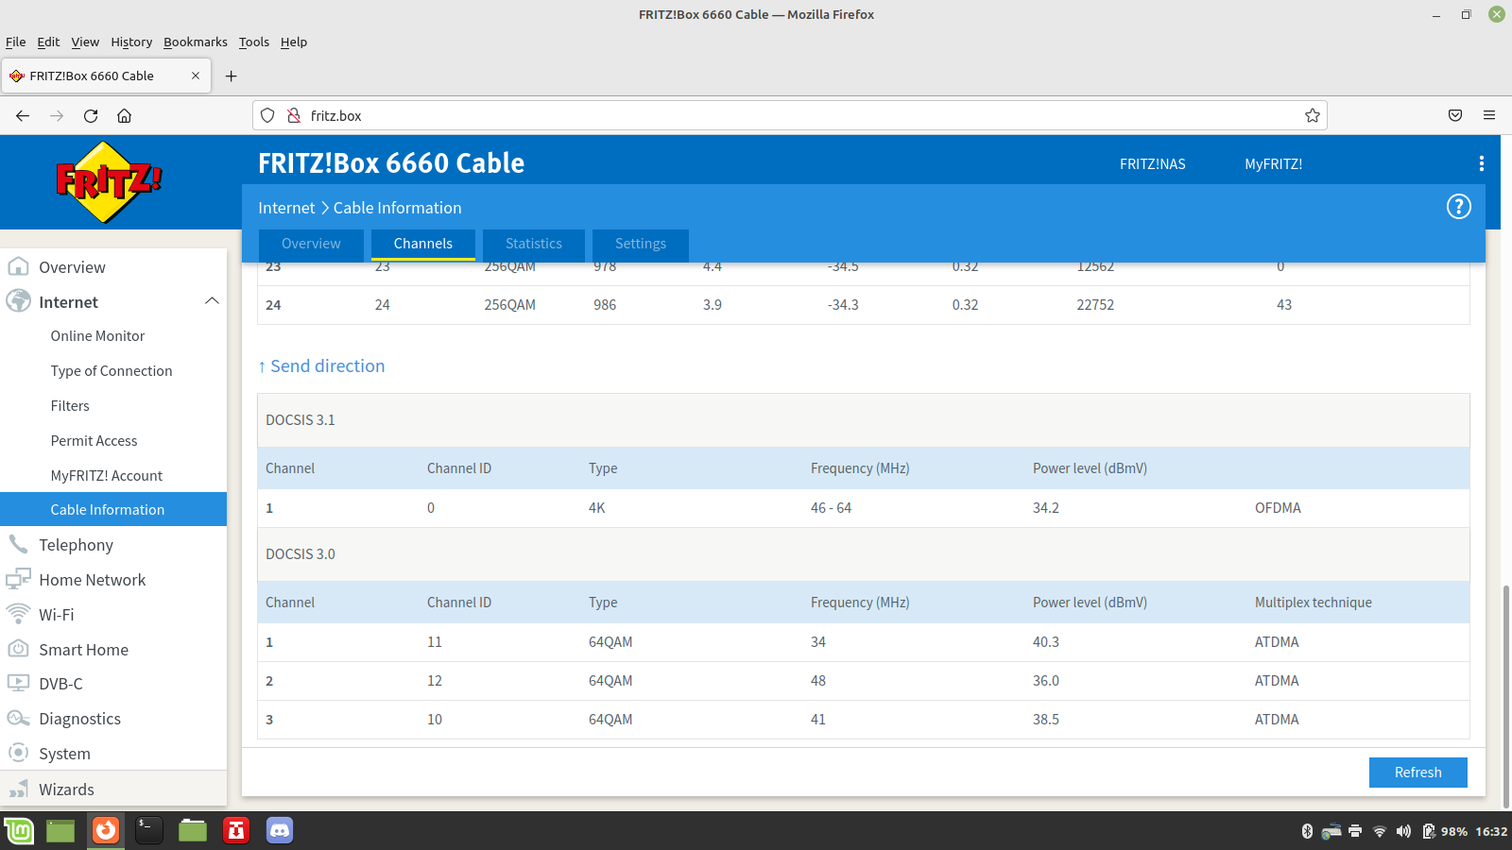This screenshot has width=1512, height=850.
Task: Reload the page in Firefox
Action: (x=91, y=115)
